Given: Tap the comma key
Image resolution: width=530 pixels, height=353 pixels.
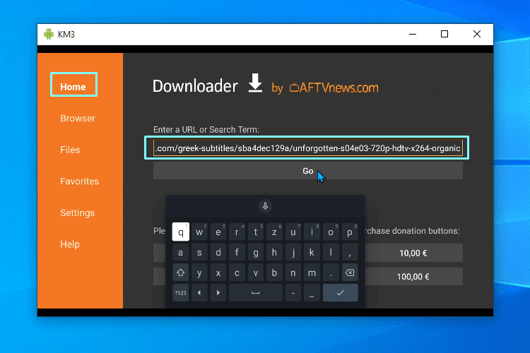Looking at the screenshot, I should click(350, 252).
